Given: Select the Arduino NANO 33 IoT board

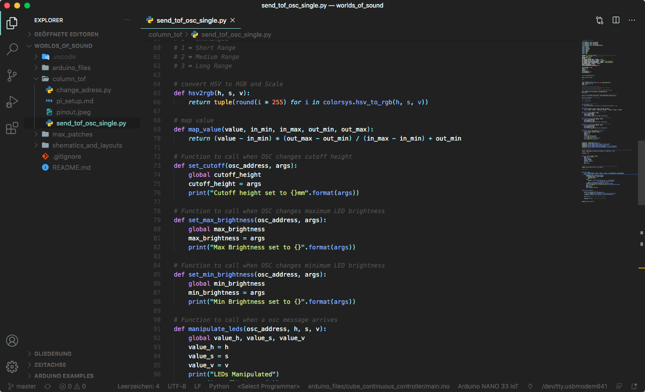Looking at the screenshot, I should (x=488, y=386).
